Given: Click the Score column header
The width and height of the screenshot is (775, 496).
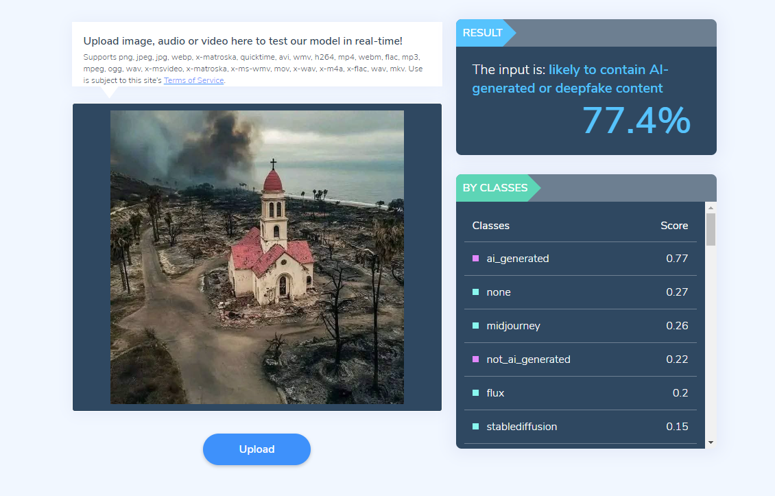Looking at the screenshot, I should [674, 226].
